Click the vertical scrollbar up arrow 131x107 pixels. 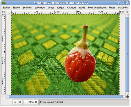click(127, 16)
